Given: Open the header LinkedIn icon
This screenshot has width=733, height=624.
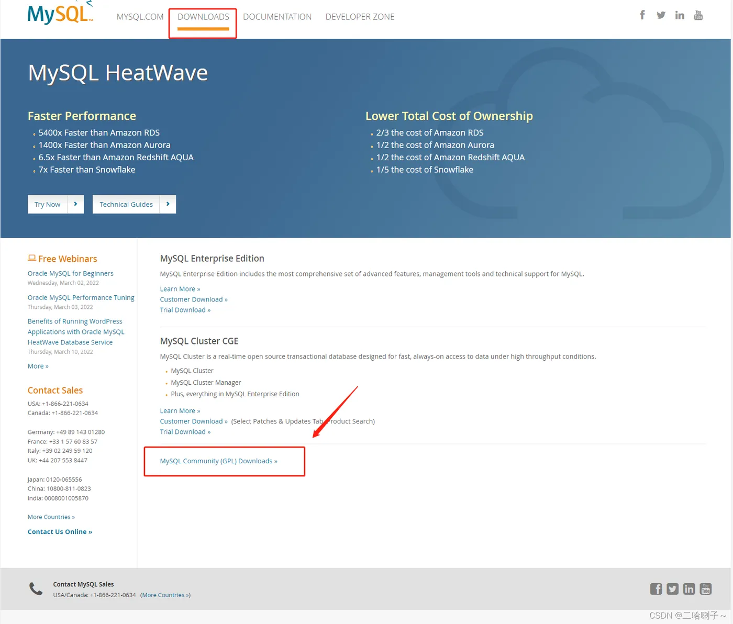Looking at the screenshot, I should 680,15.
